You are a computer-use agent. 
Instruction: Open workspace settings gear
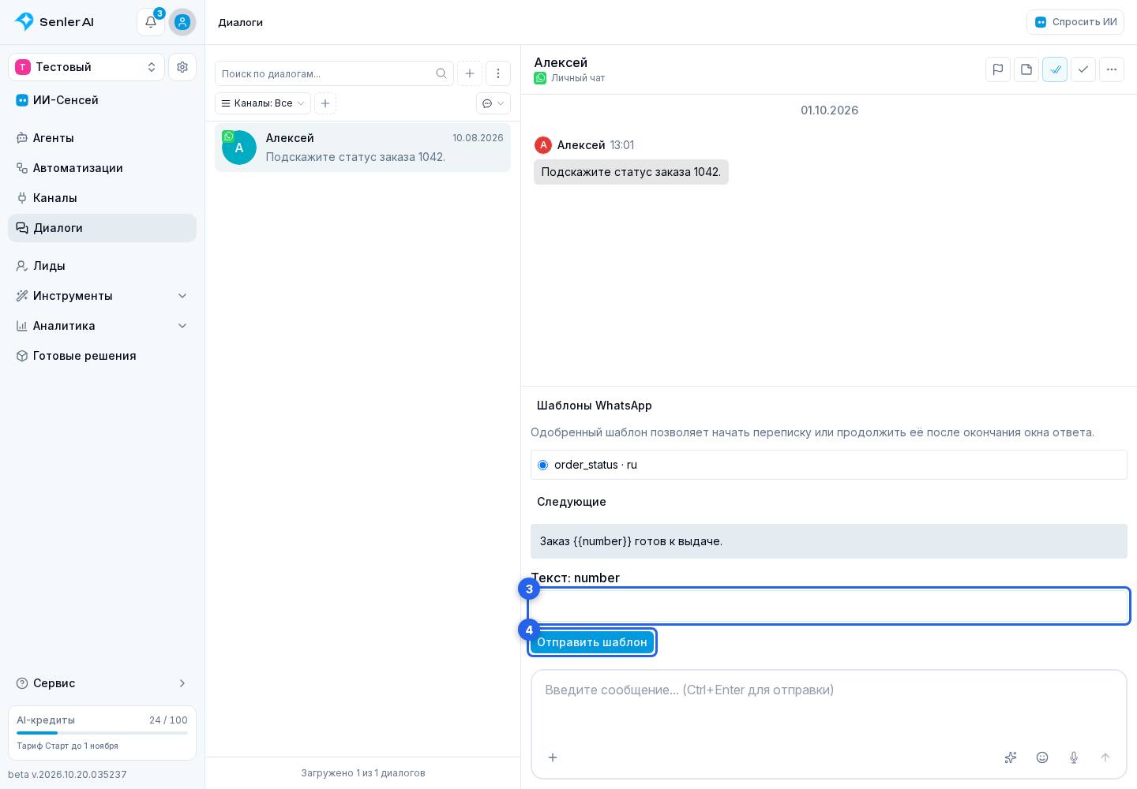[182, 67]
